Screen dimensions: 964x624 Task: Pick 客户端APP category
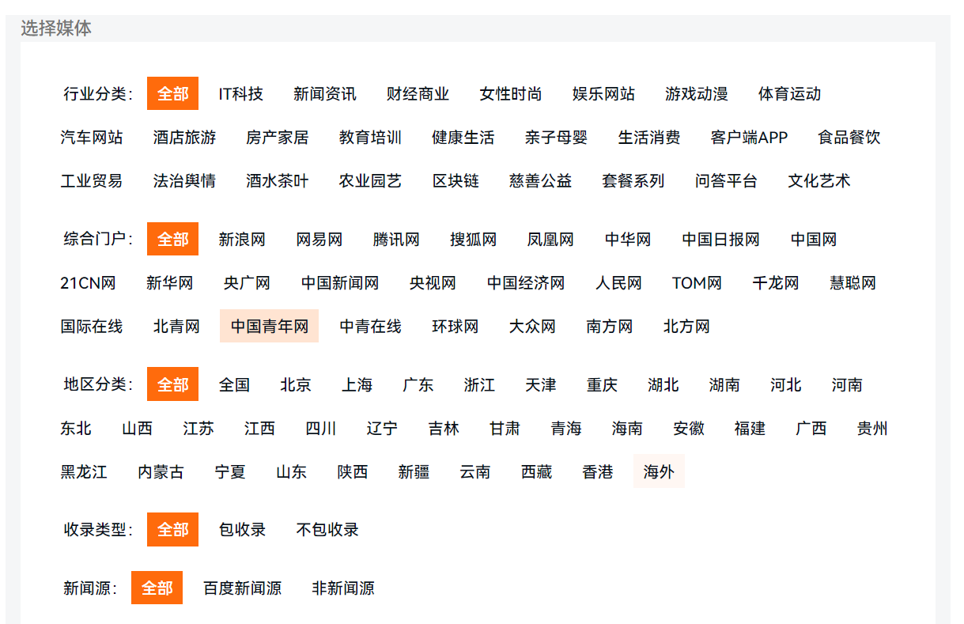pyautogui.click(x=749, y=137)
